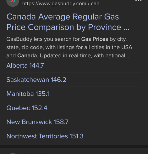Click the dark separator band below results
The image size is (148, 154).
point(74,146)
